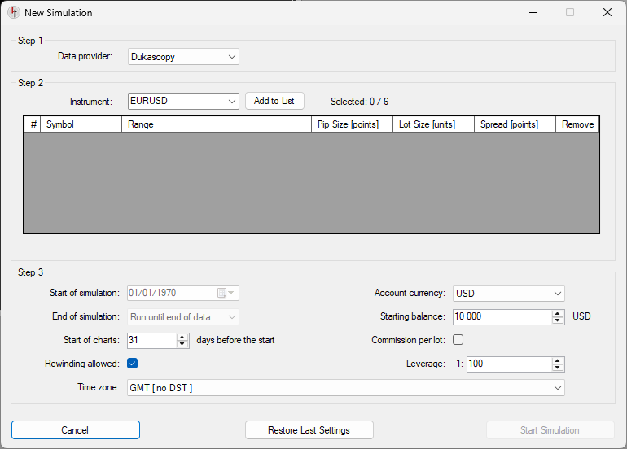This screenshot has width=627, height=449.
Task: Click the Add to List button
Action: pyautogui.click(x=274, y=101)
